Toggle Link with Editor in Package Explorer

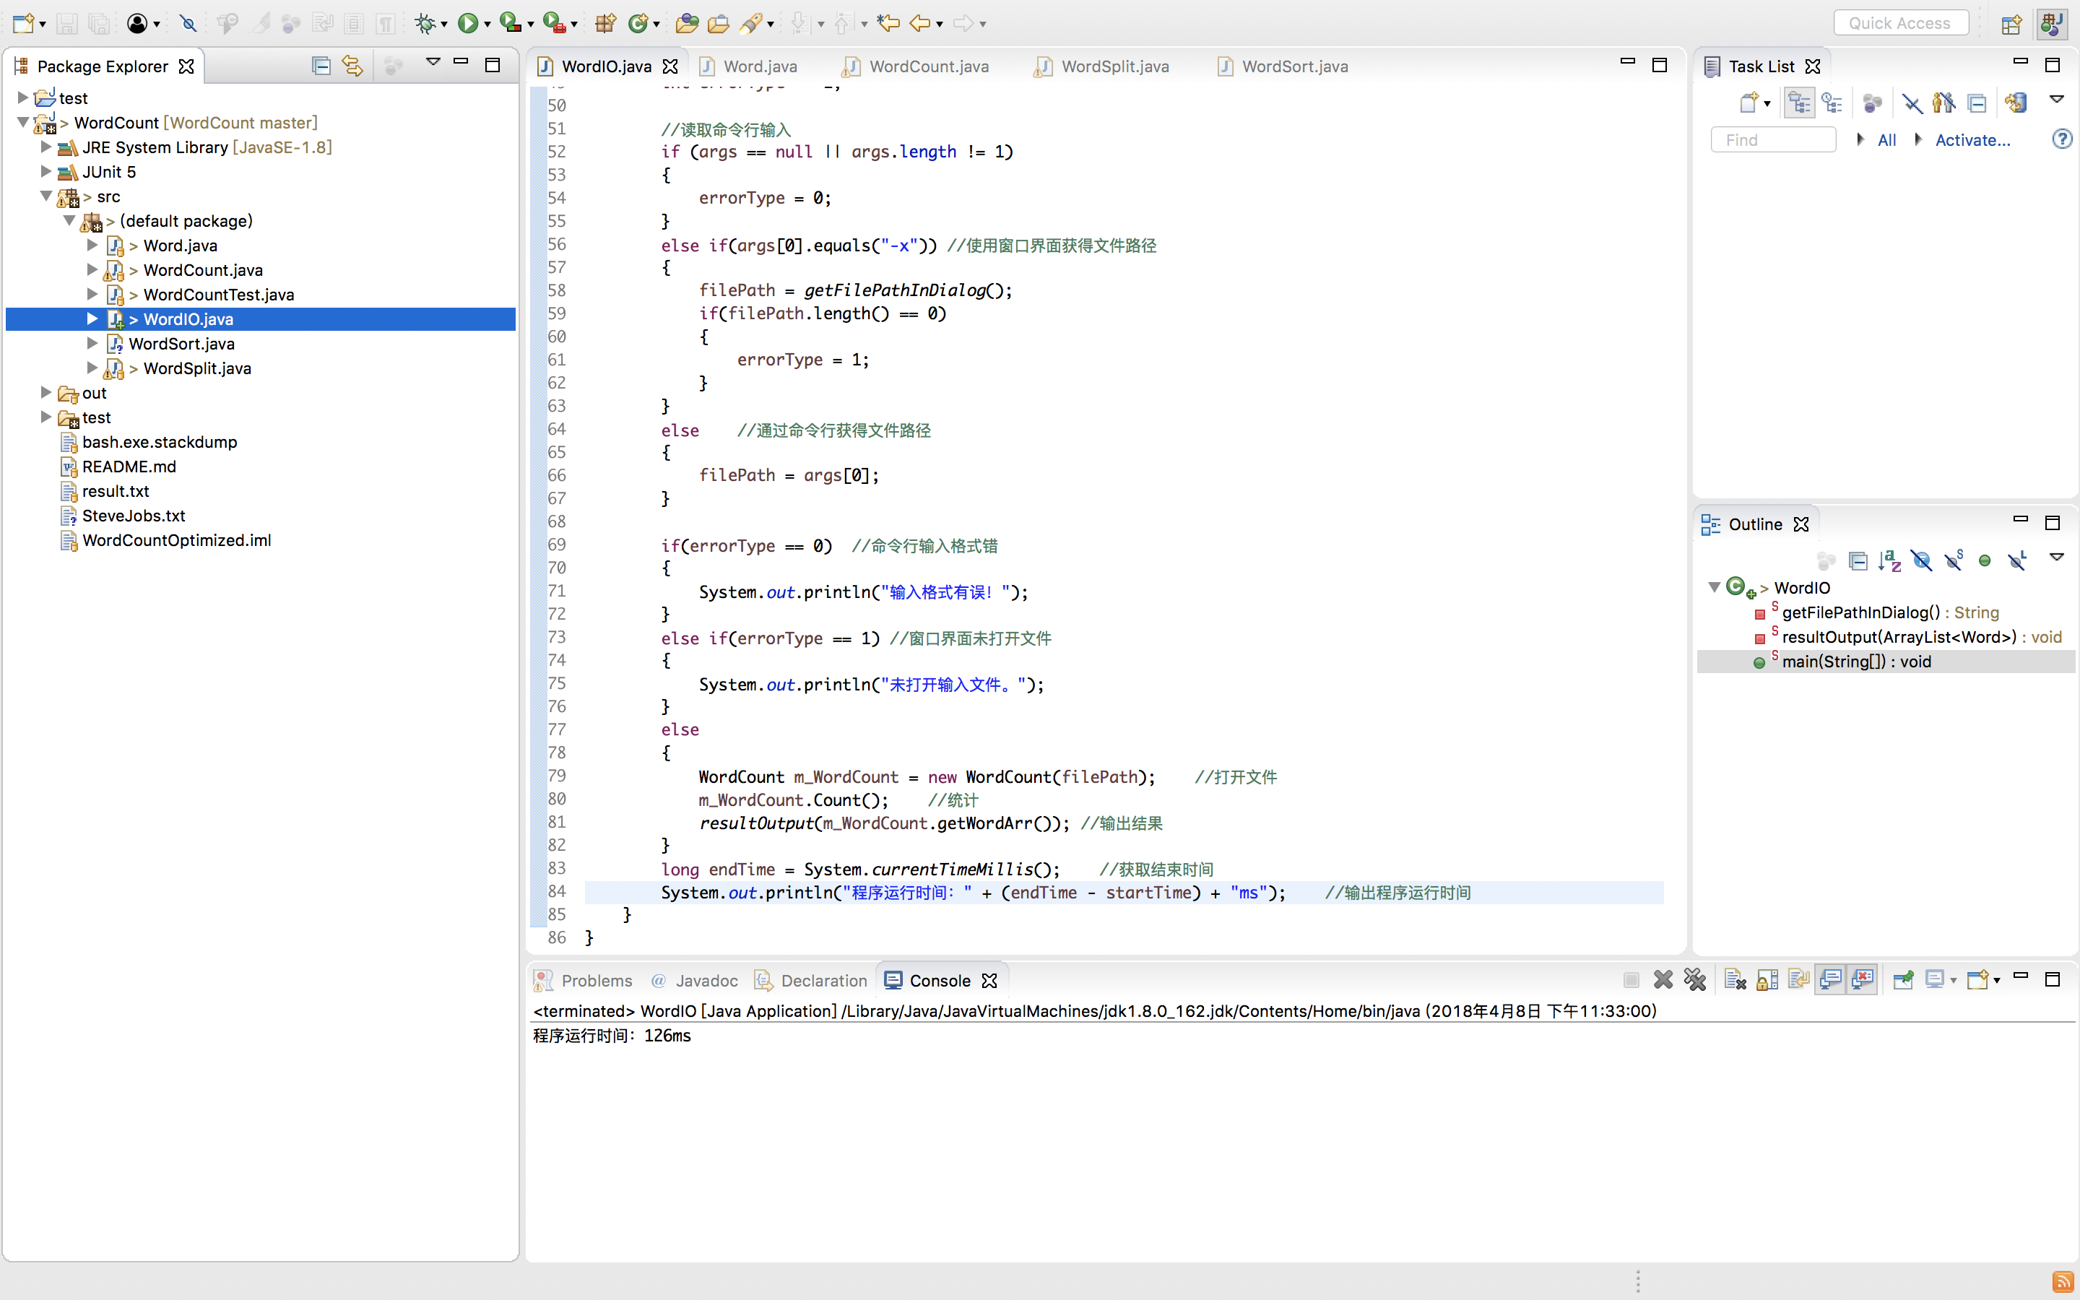click(352, 65)
